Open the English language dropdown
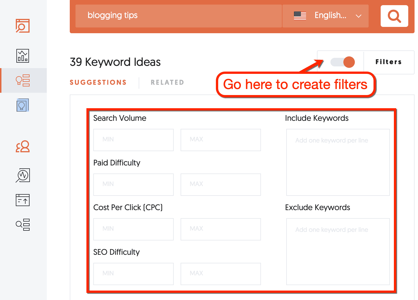Screen dimensions: 418x300 pyautogui.click(x=325, y=16)
